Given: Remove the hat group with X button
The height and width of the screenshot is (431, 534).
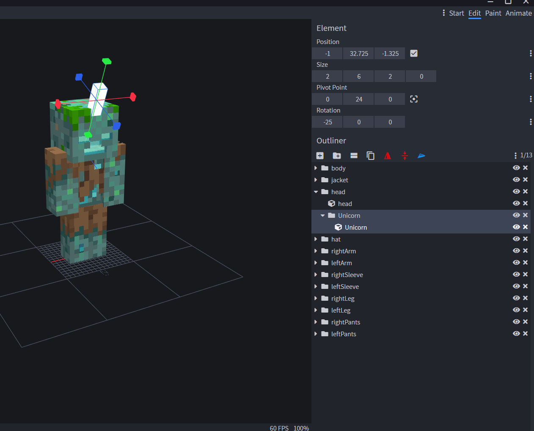Looking at the screenshot, I should pos(525,239).
